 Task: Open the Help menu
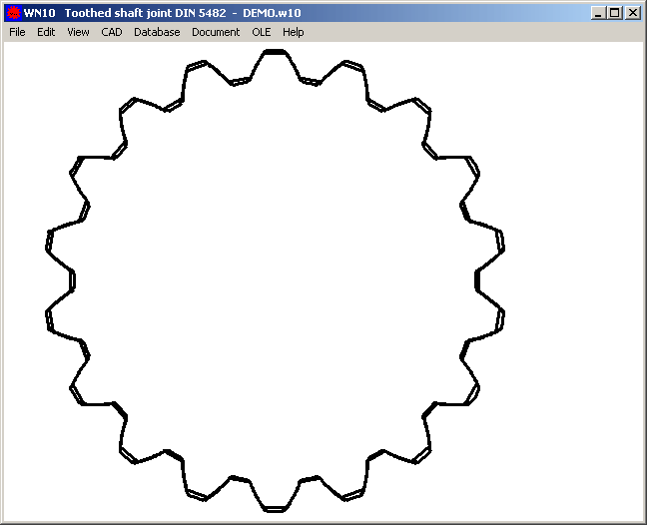coord(293,32)
